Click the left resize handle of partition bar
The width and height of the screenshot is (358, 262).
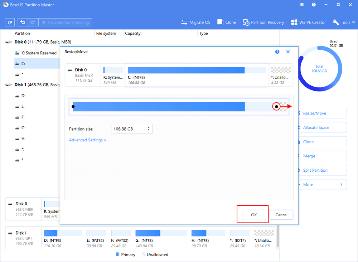click(x=73, y=106)
